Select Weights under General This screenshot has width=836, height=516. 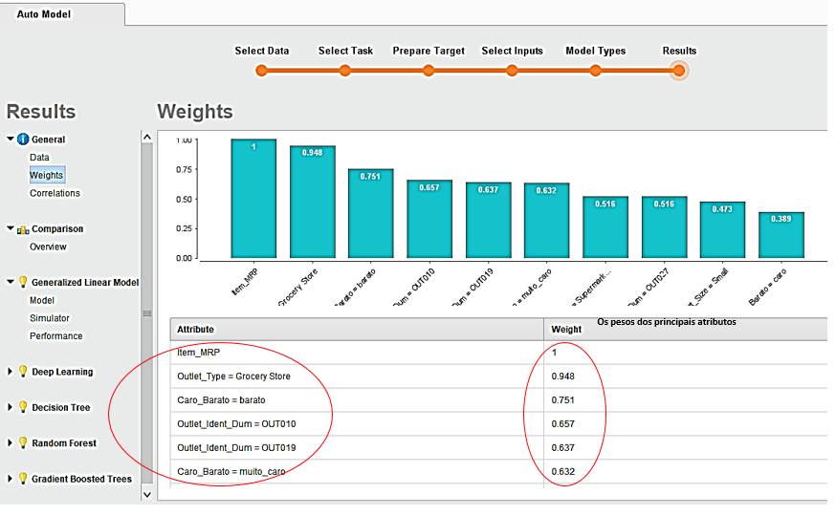[47, 175]
